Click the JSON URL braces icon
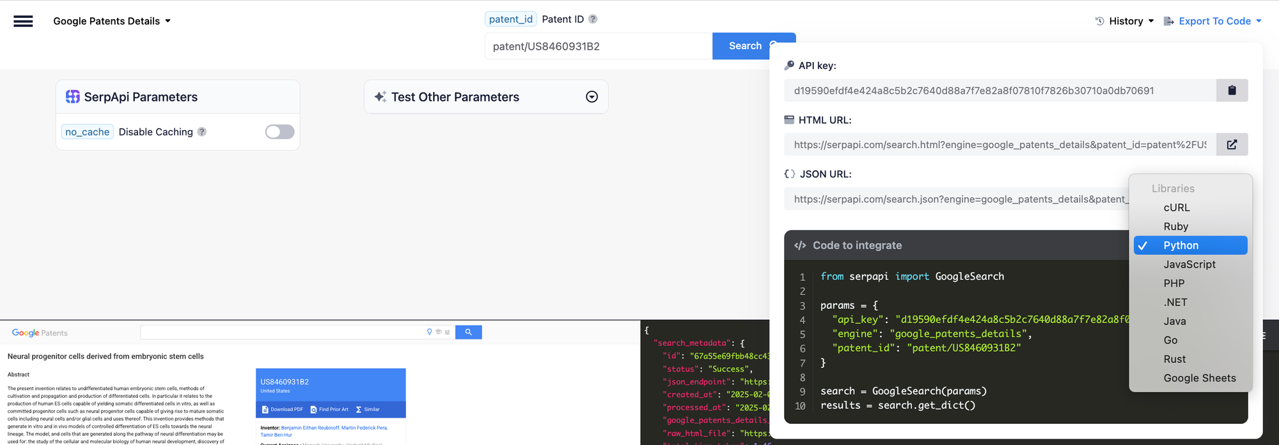Viewport: 1279px width, 445px height. [x=790, y=174]
